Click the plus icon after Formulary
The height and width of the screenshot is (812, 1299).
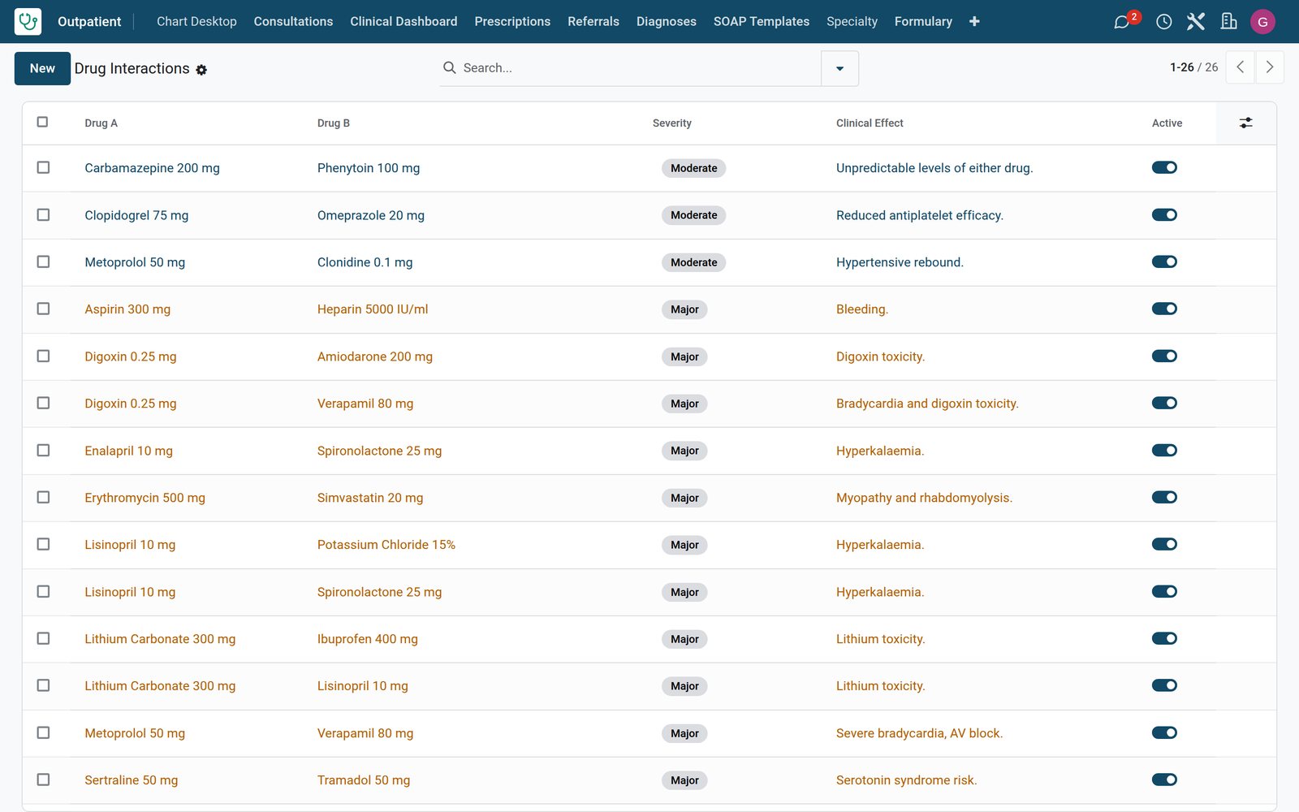[974, 21]
